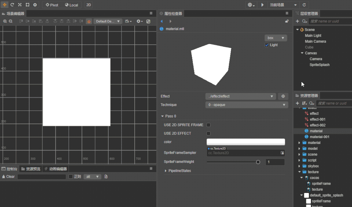352x207 pixels.
Task: Click the white color swatch for color
Action: 245,142
